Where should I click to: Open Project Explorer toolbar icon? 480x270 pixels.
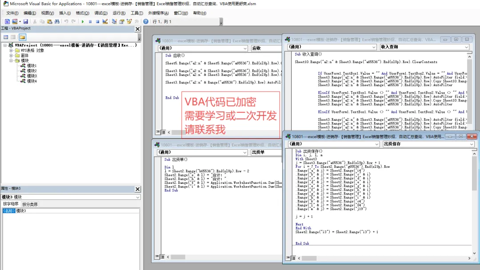point(114,21)
